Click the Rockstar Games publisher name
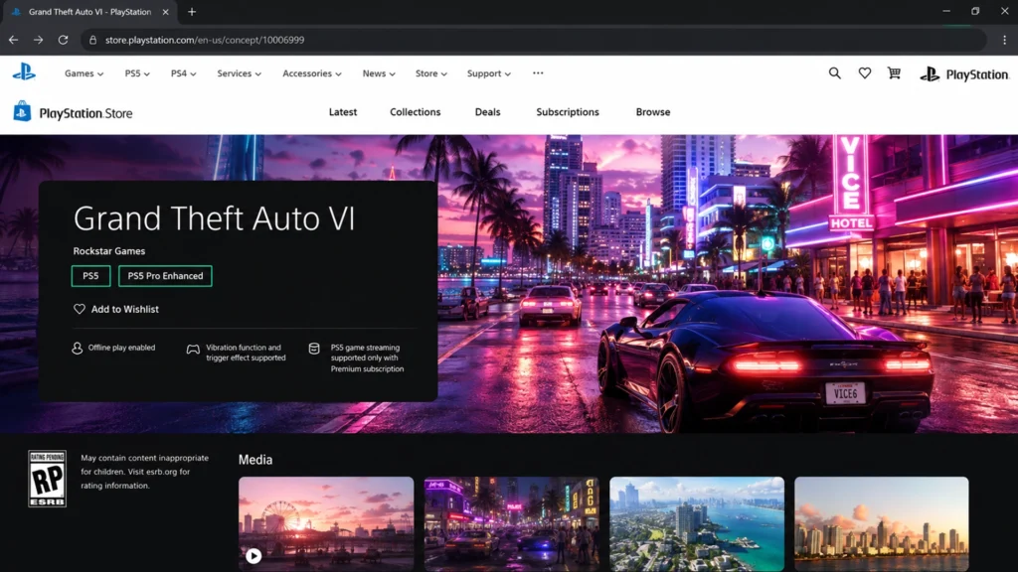Viewport: 1018px width, 572px height. [x=109, y=251]
